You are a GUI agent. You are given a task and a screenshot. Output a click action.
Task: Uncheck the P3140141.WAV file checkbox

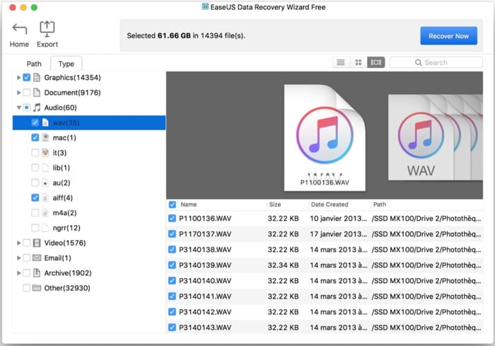click(x=172, y=296)
